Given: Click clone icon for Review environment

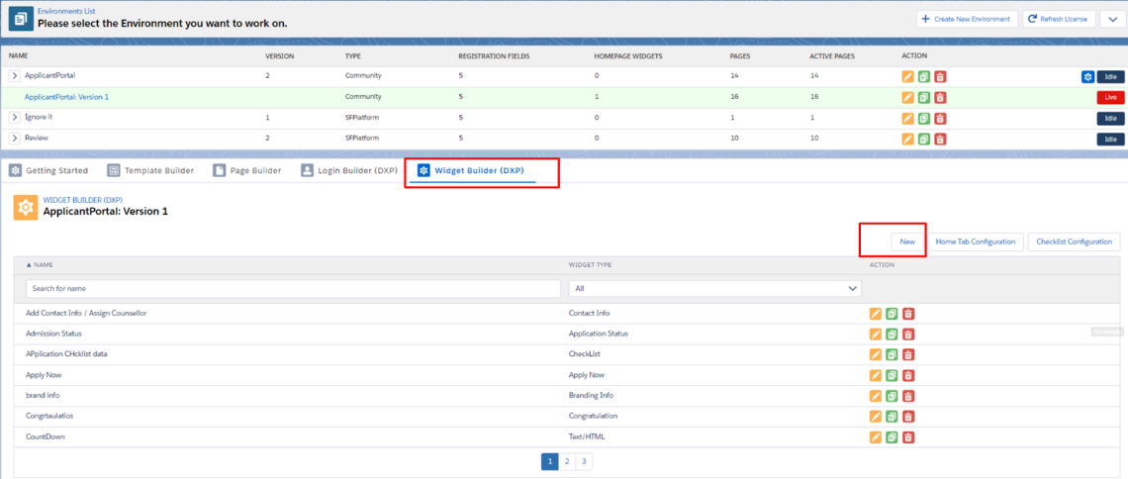Looking at the screenshot, I should point(923,139).
